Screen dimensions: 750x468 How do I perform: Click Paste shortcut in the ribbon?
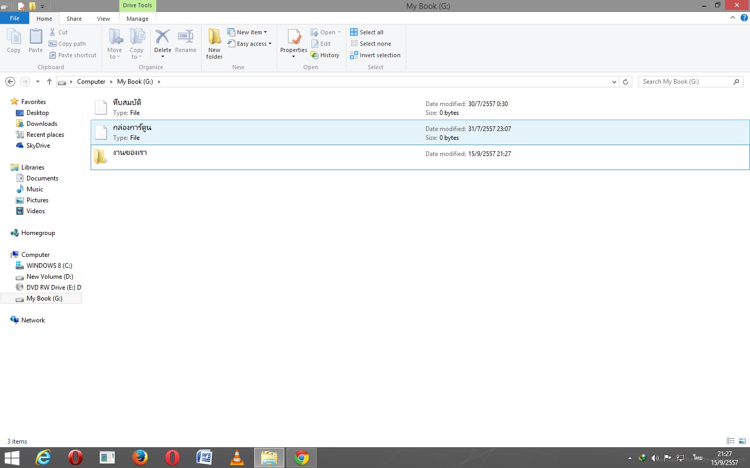73,55
